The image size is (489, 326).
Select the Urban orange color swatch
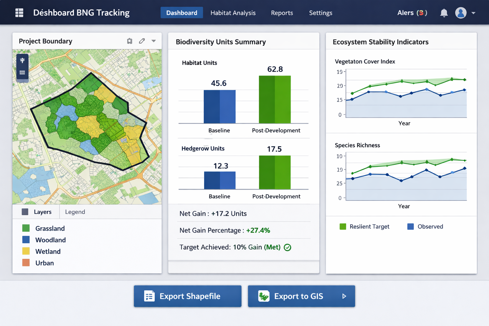[25, 263]
